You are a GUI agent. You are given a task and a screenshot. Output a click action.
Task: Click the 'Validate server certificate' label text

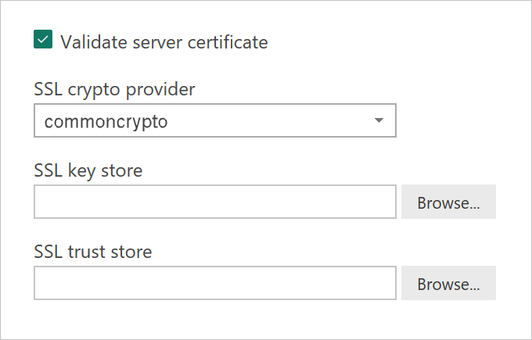click(x=164, y=41)
